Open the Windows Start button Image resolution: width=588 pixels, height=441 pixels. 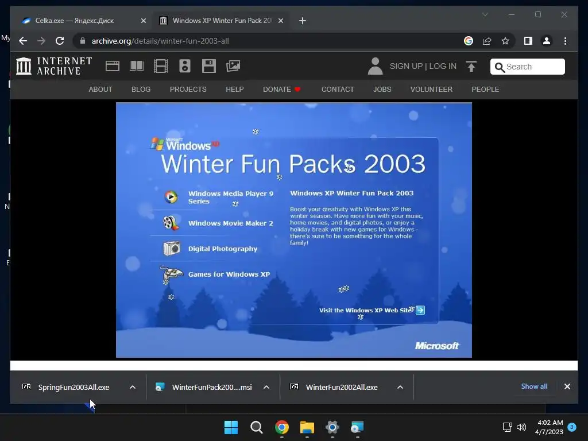pyautogui.click(x=231, y=427)
